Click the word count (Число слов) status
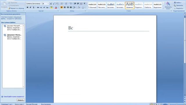 19,104
